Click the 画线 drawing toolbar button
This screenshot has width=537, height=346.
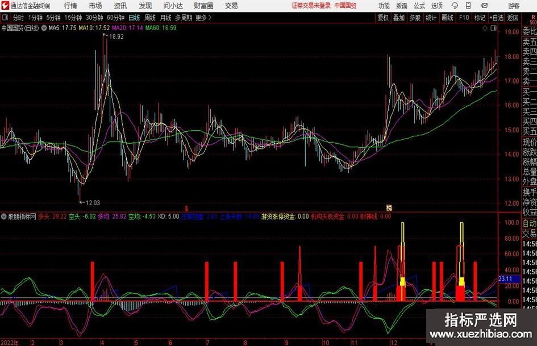447,18
